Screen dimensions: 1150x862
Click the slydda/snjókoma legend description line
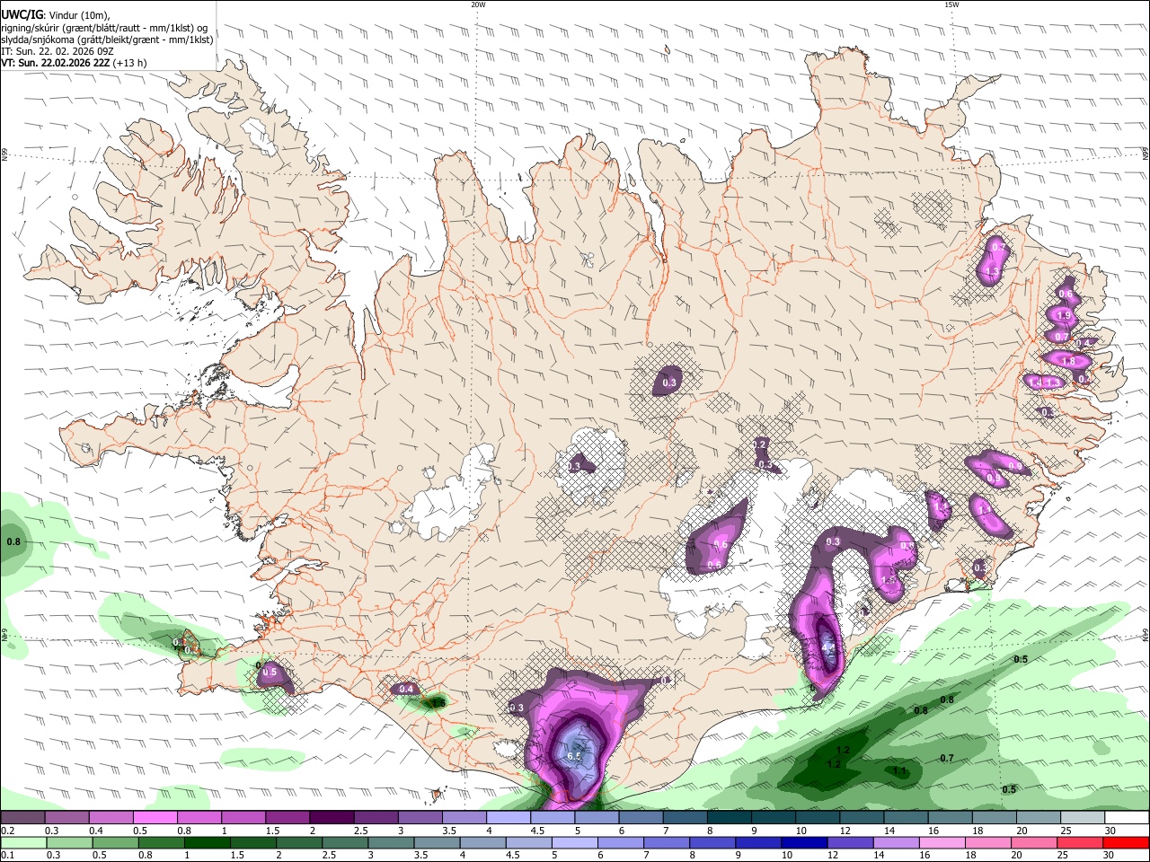point(107,40)
